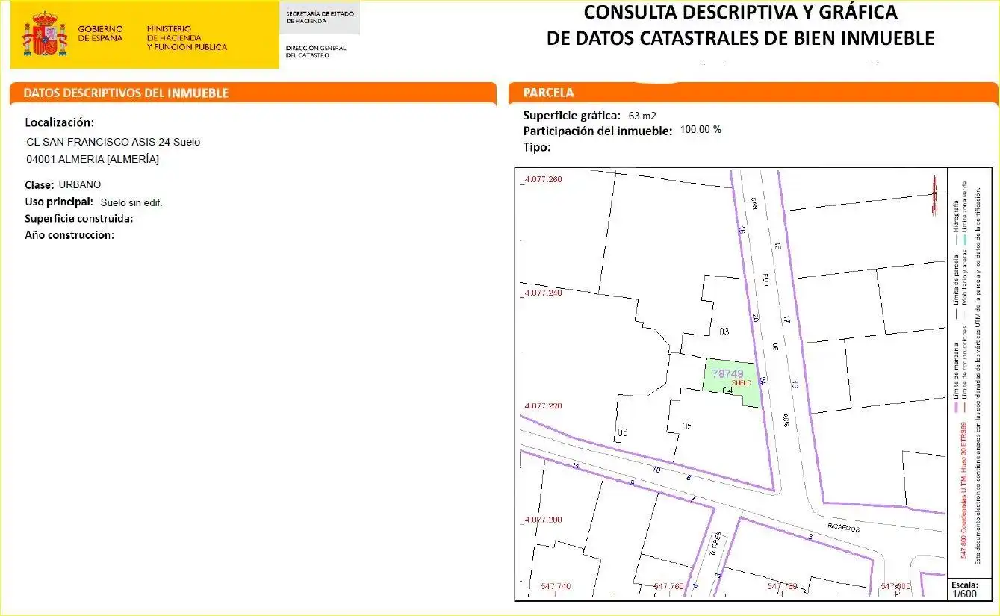Select the value URBANO
This screenshot has height=616, width=1000.
80,184
